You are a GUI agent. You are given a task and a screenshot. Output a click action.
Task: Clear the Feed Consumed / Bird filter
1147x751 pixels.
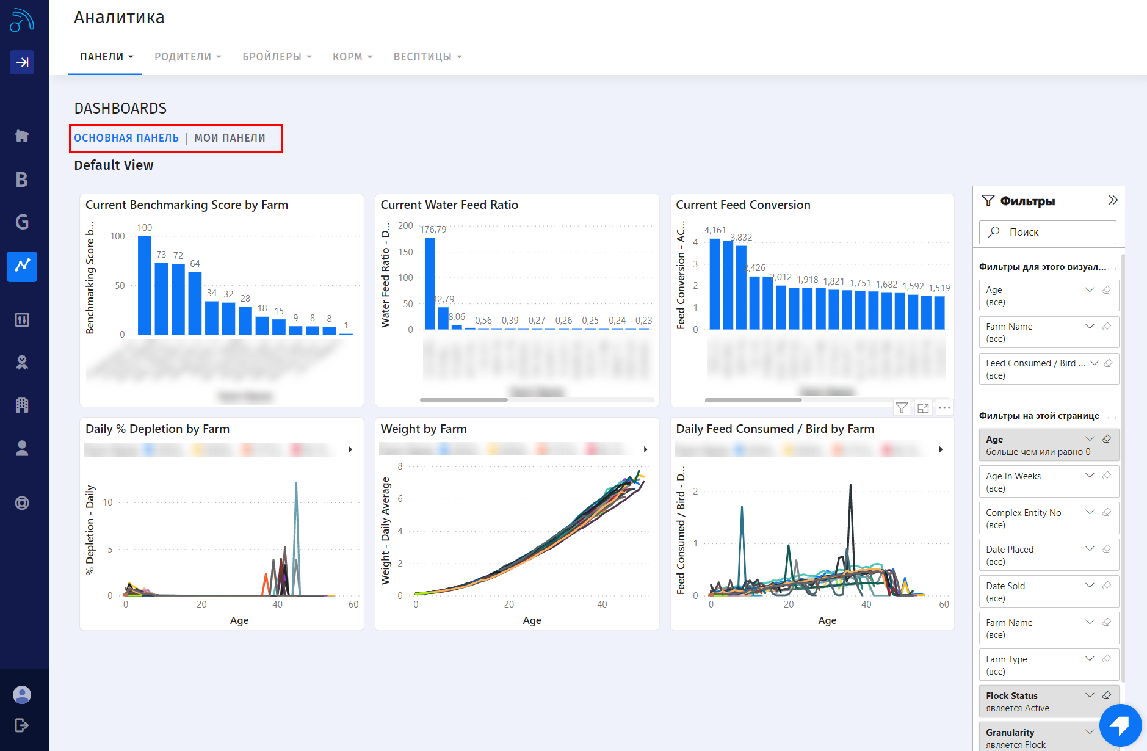tap(1108, 363)
